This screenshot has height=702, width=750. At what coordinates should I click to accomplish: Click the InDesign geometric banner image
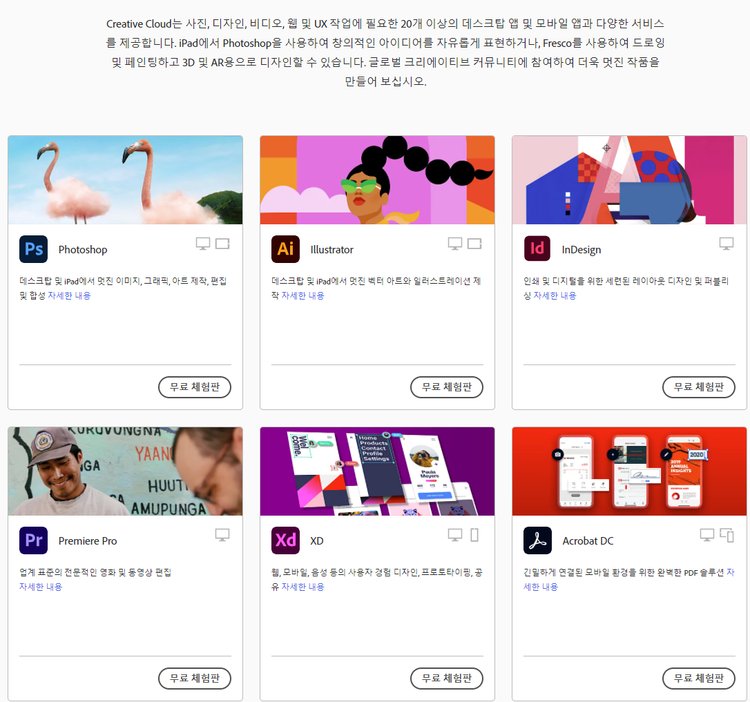(x=629, y=179)
